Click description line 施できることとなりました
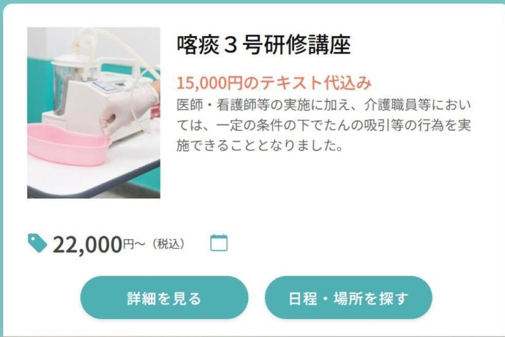The width and height of the screenshot is (505, 337). click(x=259, y=146)
